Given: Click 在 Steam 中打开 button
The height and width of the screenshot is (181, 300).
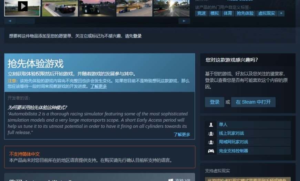Looking at the screenshot, I should pos(253,102).
